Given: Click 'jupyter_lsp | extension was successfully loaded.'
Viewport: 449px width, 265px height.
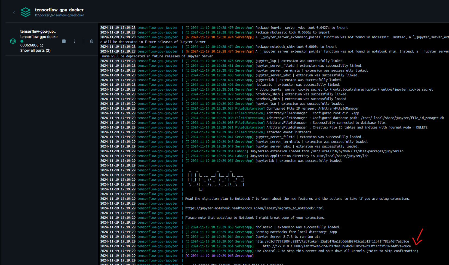Looking at the screenshot, I should (300, 104).
